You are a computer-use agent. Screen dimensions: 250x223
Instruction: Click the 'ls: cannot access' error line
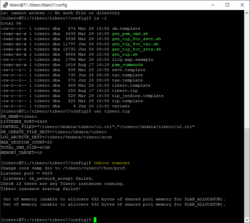60,13
